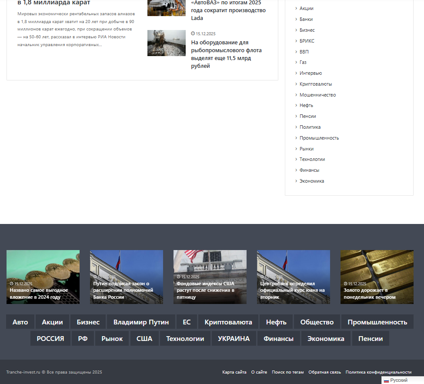The width and height of the screenshot is (424, 384).
Task: Select the РОССИЯ tag
Action: [50, 338]
